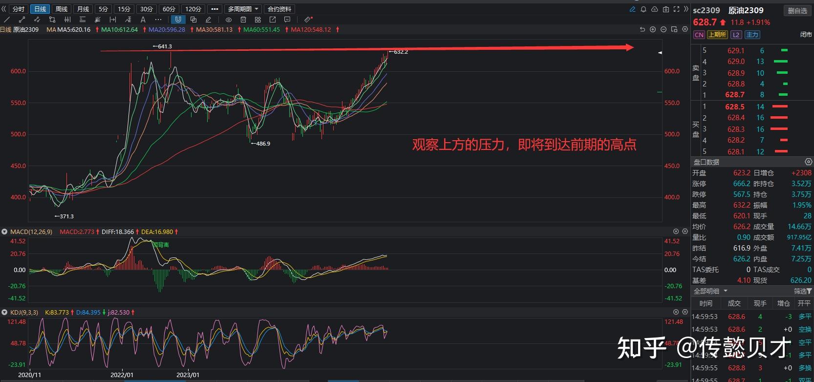Close the MACD indicator panel

click(x=676, y=232)
